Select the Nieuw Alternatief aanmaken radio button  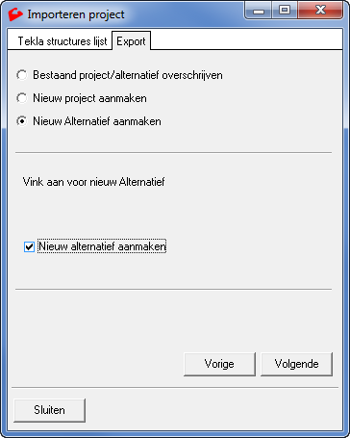pos(22,121)
